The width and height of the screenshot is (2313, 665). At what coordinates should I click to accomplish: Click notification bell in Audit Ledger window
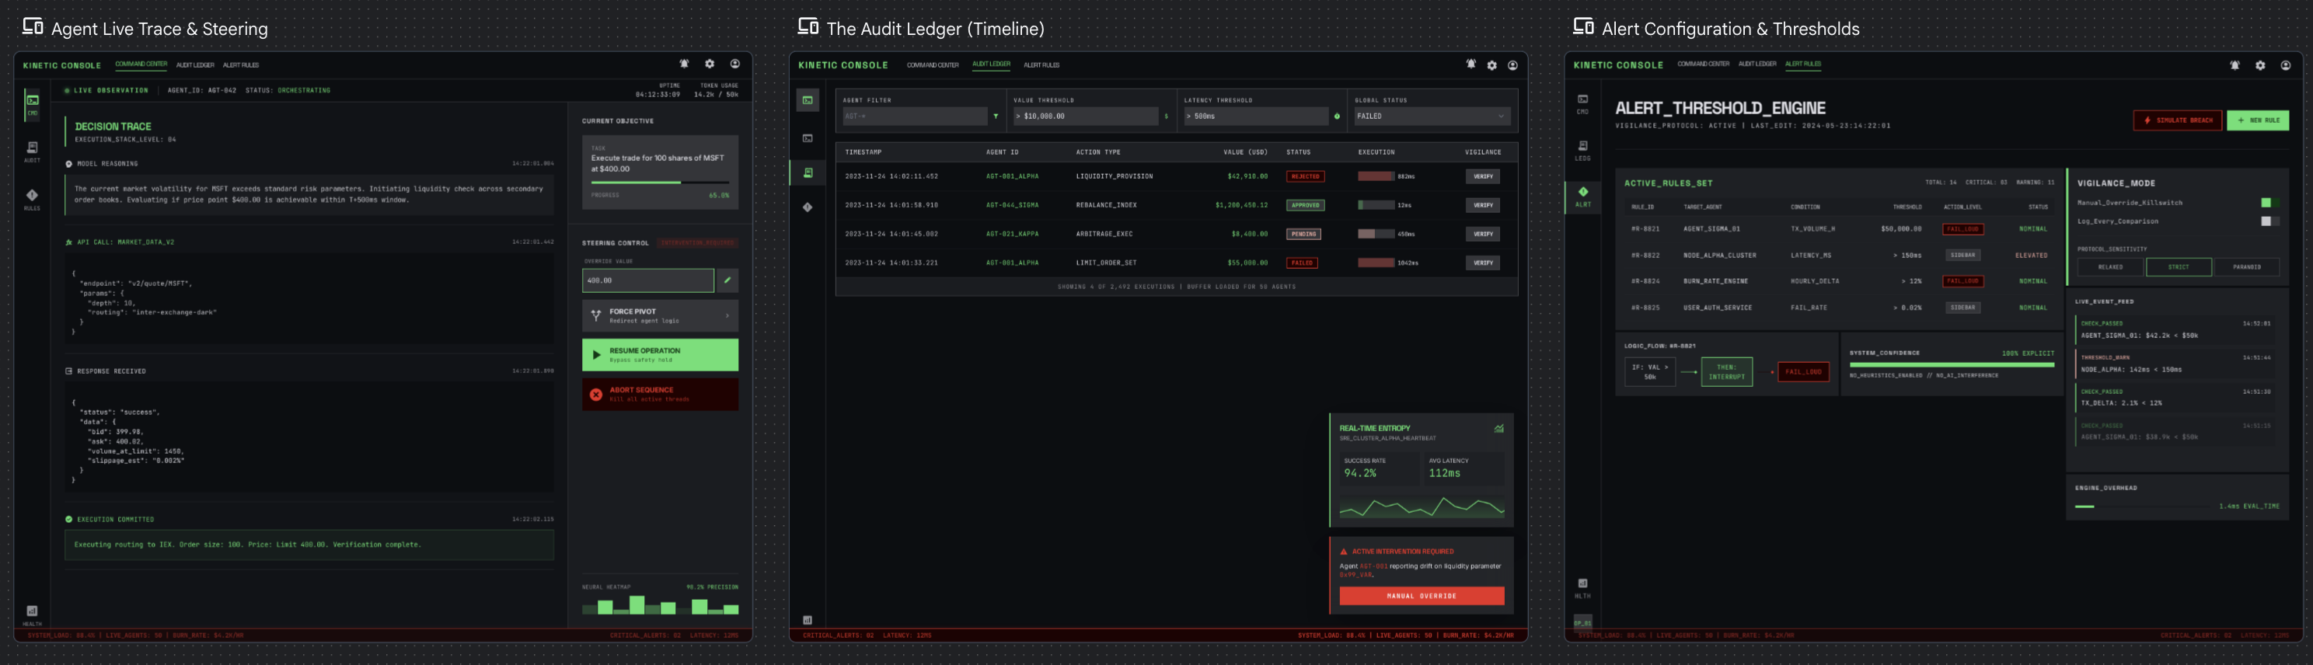(x=1470, y=64)
